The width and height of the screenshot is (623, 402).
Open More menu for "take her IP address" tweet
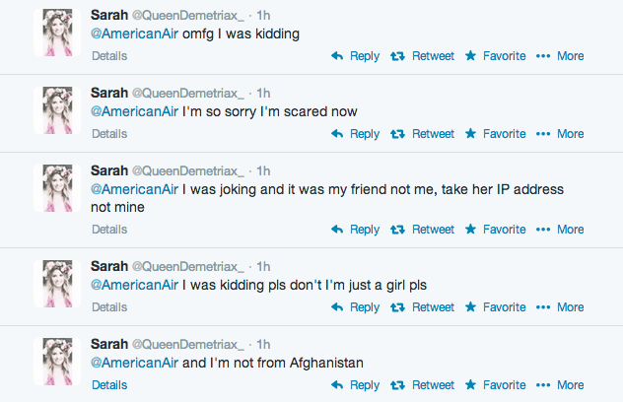(560, 230)
